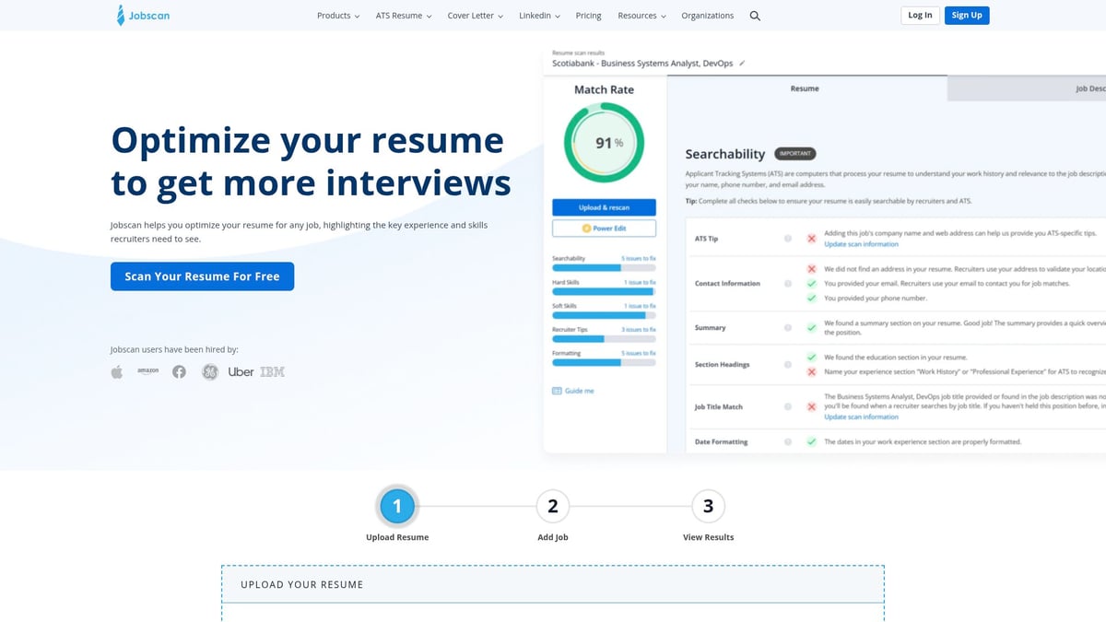
Task: Expand the Cover Letter dropdown menu
Action: pyautogui.click(x=476, y=16)
